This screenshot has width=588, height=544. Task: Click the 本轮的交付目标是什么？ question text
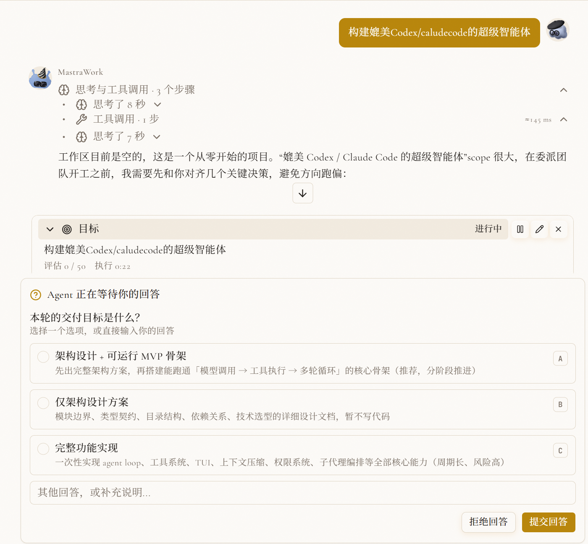(x=85, y=318)
